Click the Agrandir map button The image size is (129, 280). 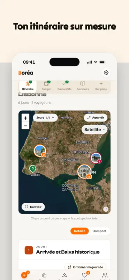(96, 118)
